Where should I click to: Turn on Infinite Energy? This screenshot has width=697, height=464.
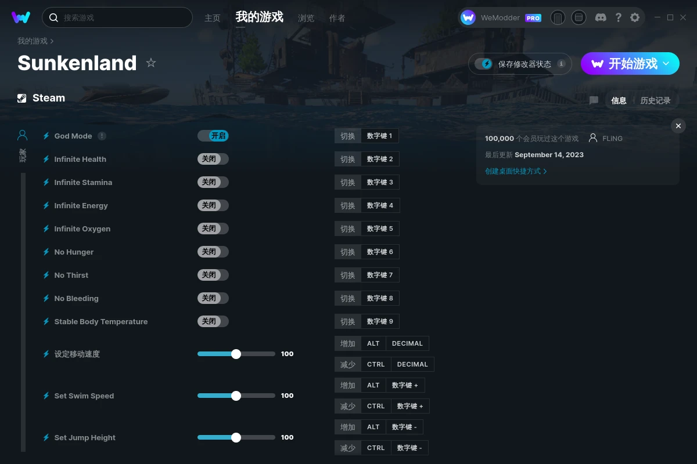coord(213,205)
